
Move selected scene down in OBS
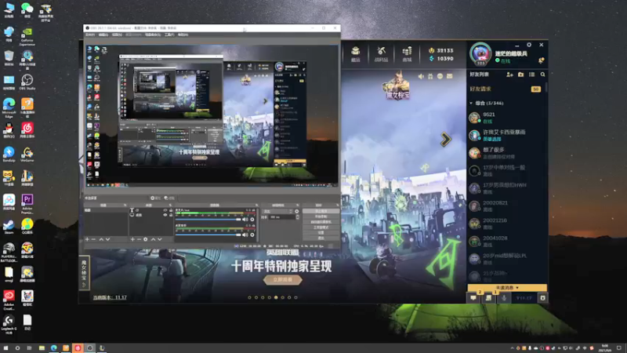[108, 239]
